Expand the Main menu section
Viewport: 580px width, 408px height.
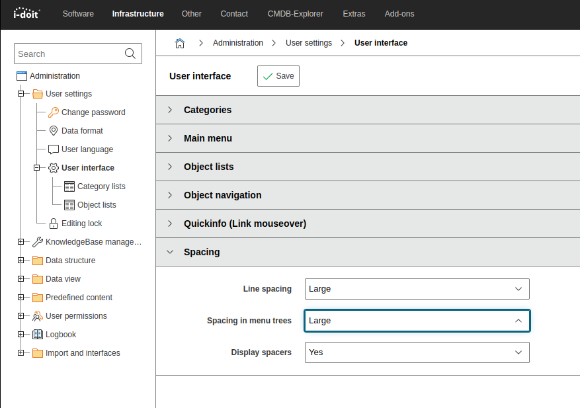point(368,138)
